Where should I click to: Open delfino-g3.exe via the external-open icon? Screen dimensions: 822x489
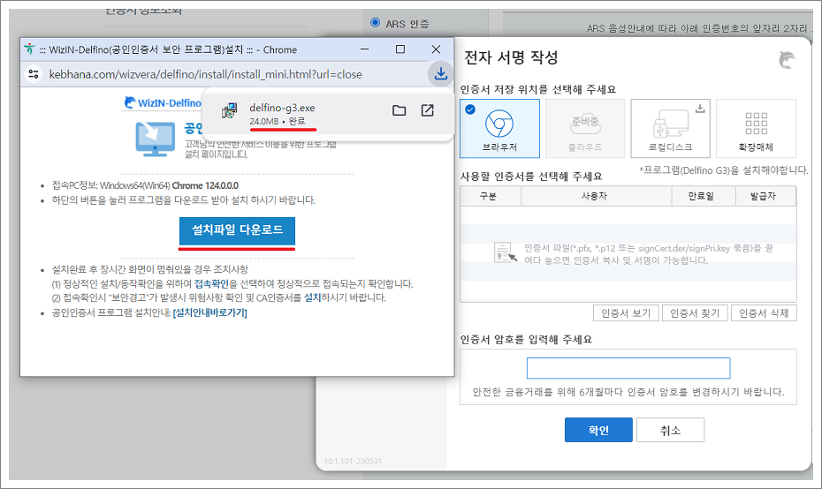coord(427,110)
